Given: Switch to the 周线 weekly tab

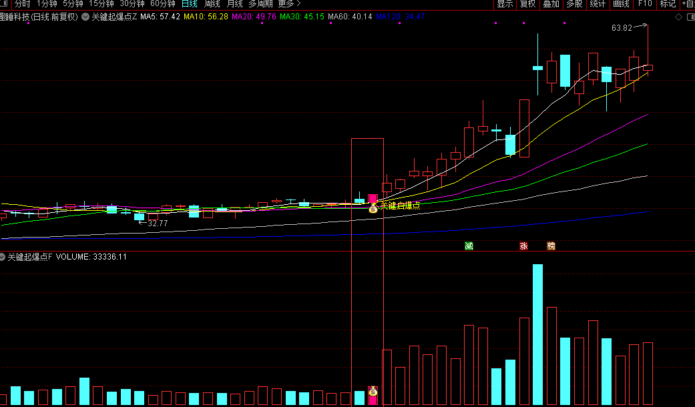Looking at the screenshot, I should [x=212, y=4].
